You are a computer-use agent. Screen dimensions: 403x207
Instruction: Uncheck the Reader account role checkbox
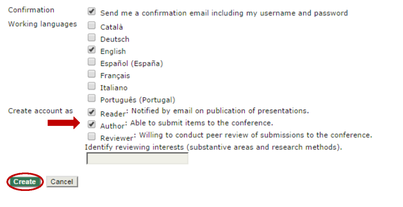coord(92,112)
